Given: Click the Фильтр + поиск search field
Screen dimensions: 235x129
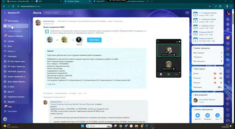Looking at the screenshot, I should tap(58, 13).
